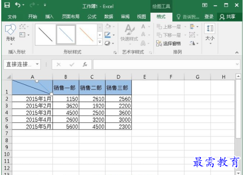Click the 下移一层 send backward button
This screenshot has height=175, width=243.
[x=169, y=35]
